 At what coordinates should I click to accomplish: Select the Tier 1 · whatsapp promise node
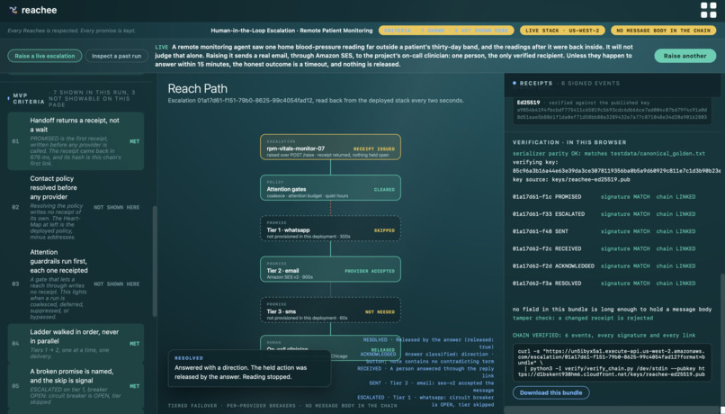click(x=330, y=229)
